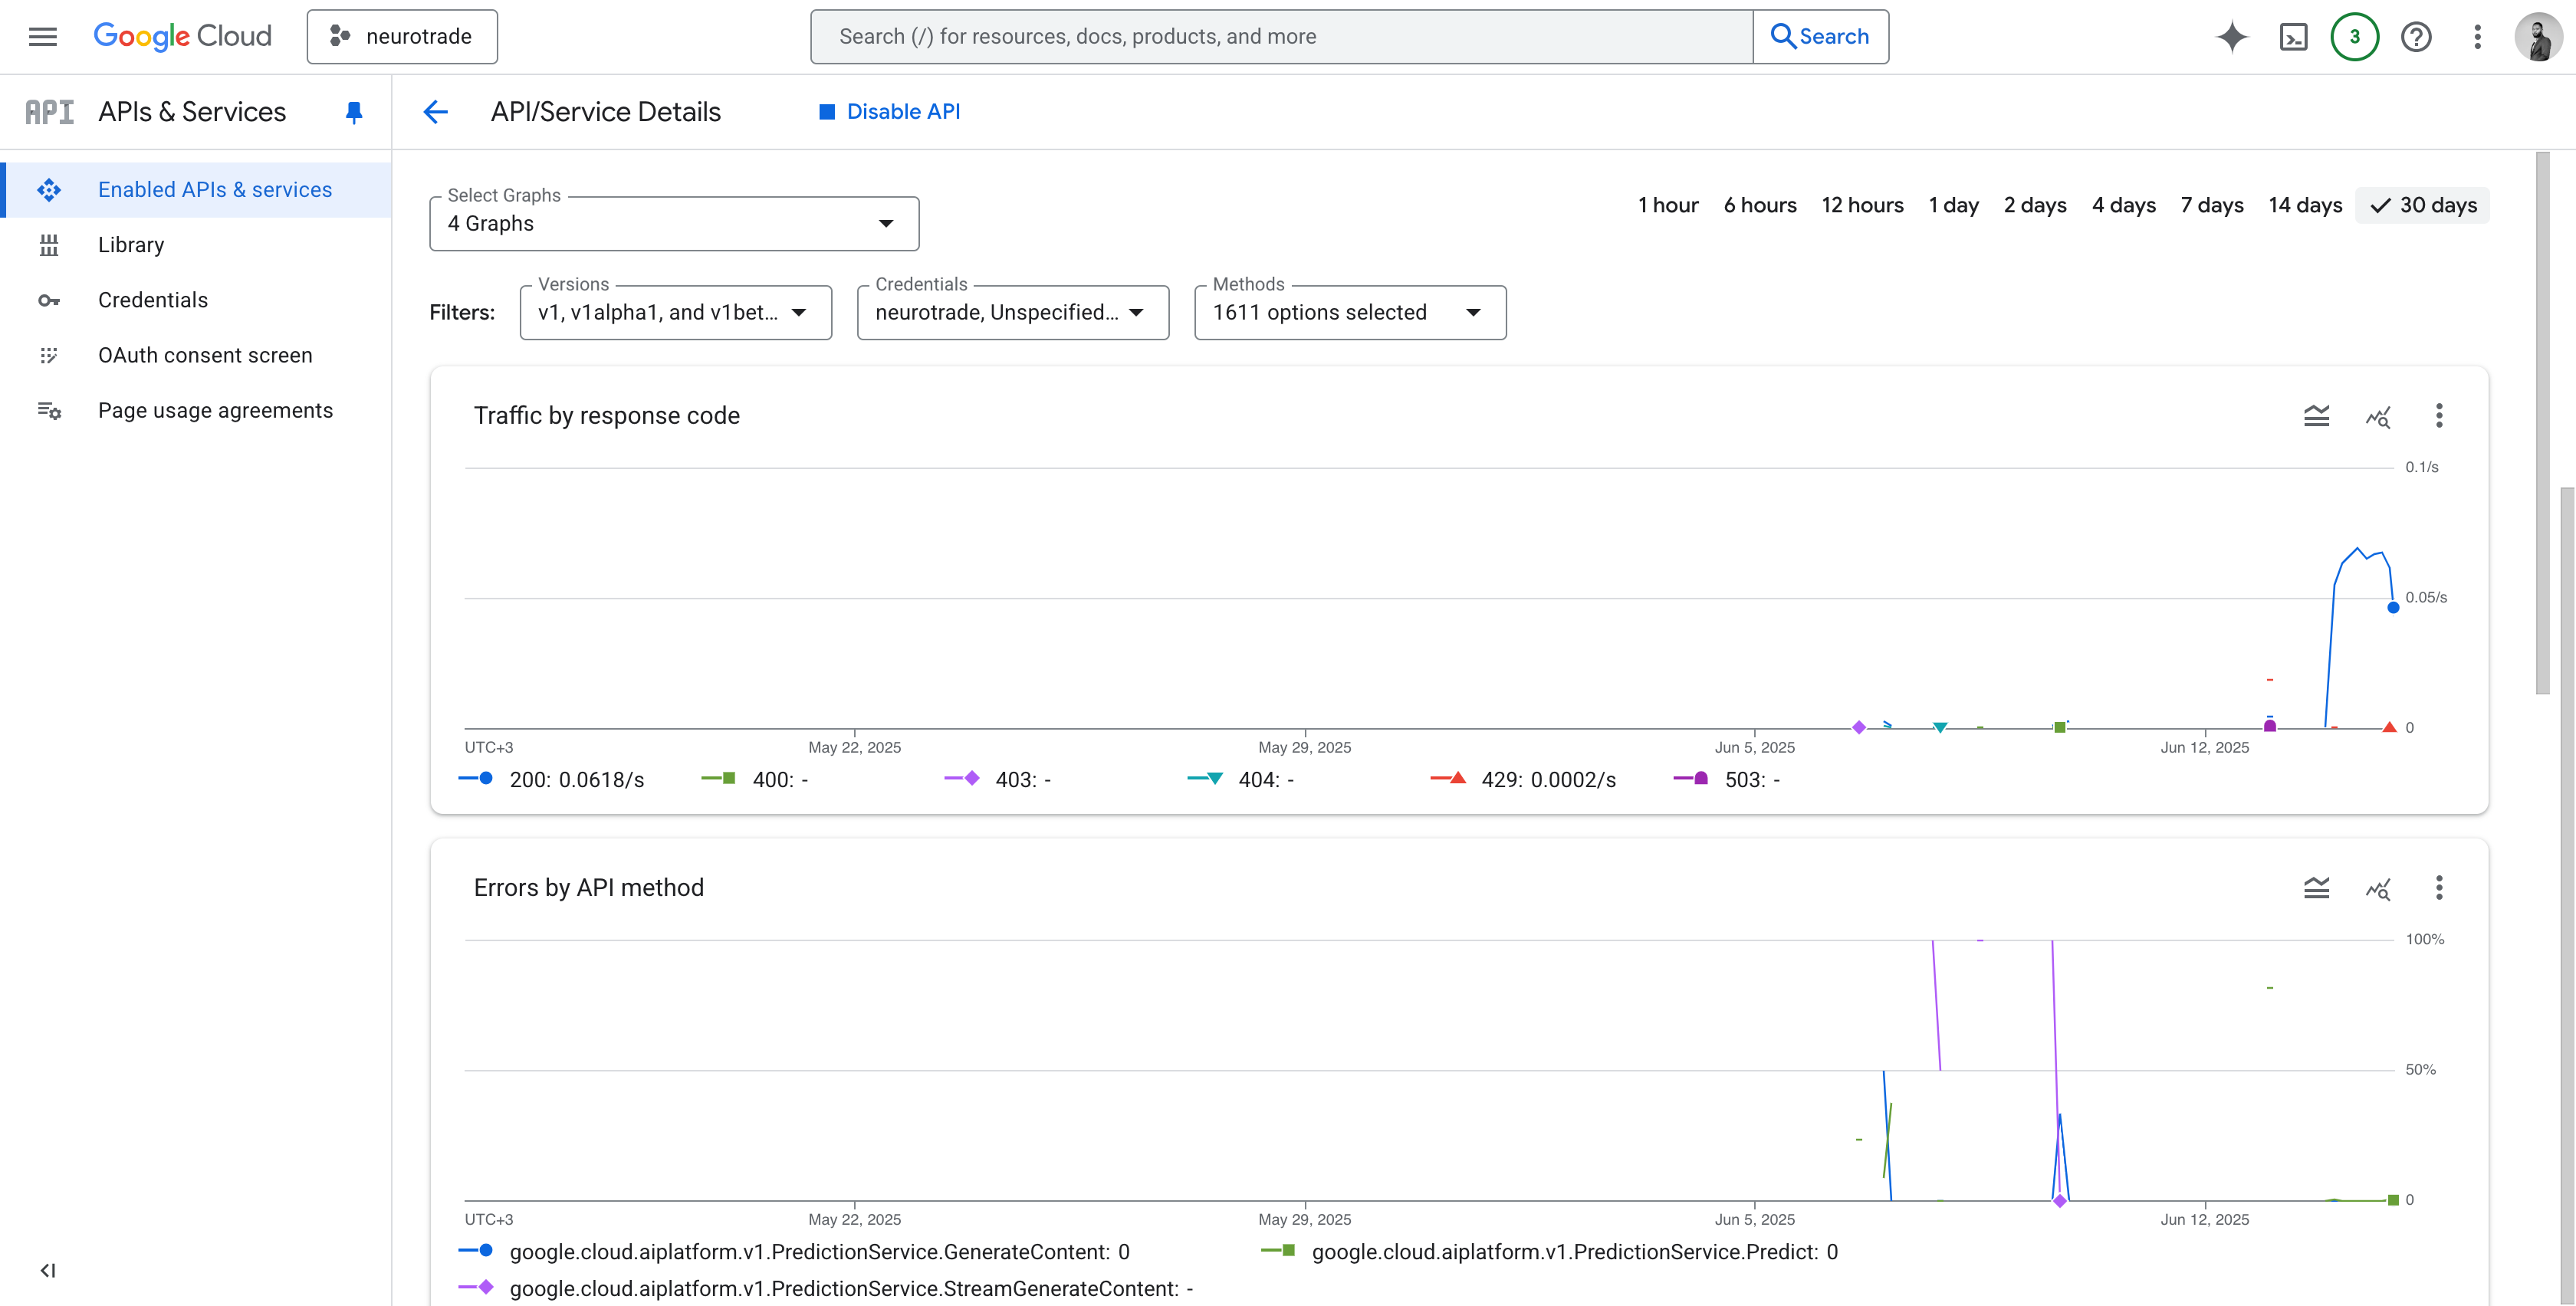This screenshot has width=2576, height=1306.
Task: Select the 7 days time range
Action: pos(2211,205)
